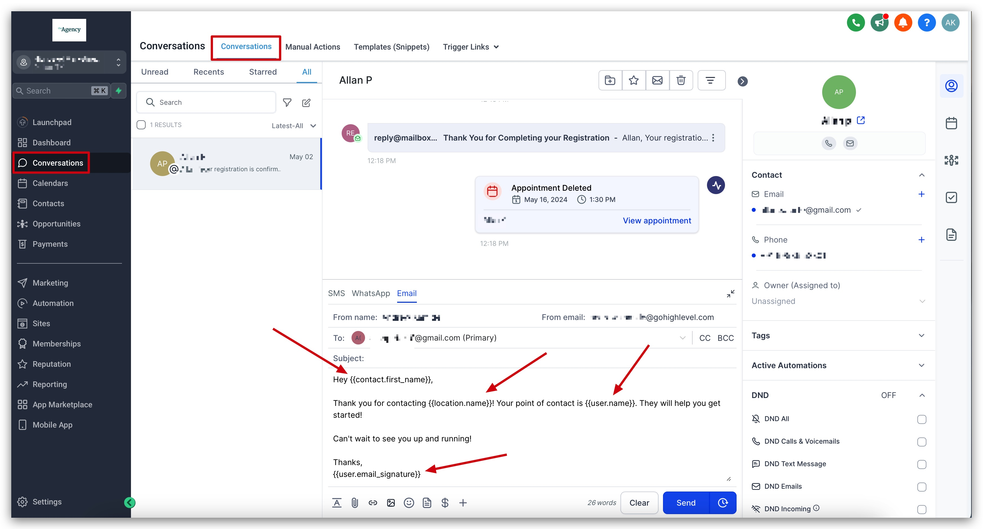The width and height of the screenshot is (983, 529).
Task: Click the green phone dialer icon
Action: click(855, 23)
